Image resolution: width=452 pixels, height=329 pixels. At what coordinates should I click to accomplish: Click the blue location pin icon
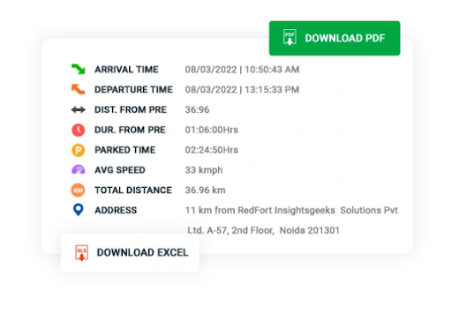pos(79,210)
